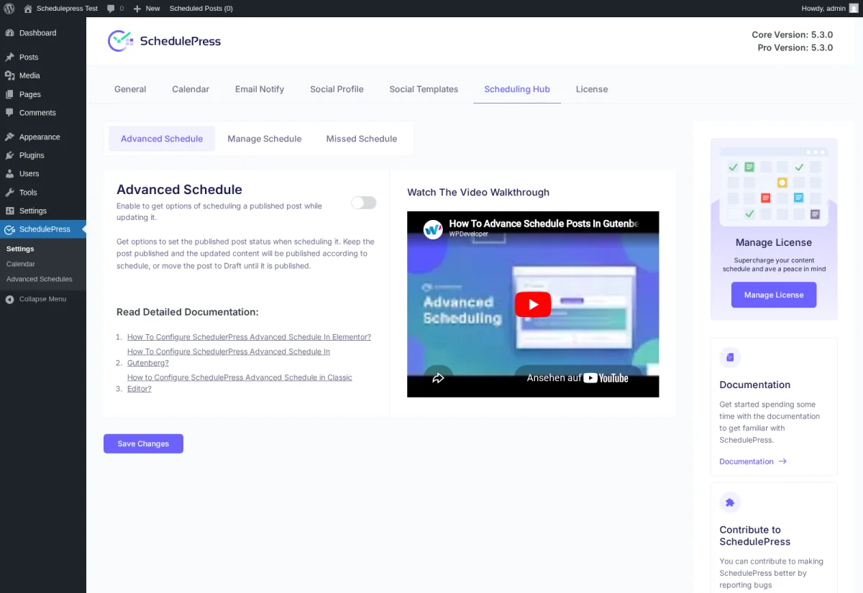Screen dimensions: 863x593
Task: Switch to the Email Notify tab
Action: click(x=260, y=89)
